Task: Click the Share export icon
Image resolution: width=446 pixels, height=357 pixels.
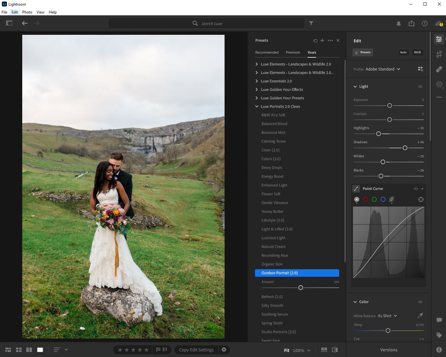Action: click(412, 24)
